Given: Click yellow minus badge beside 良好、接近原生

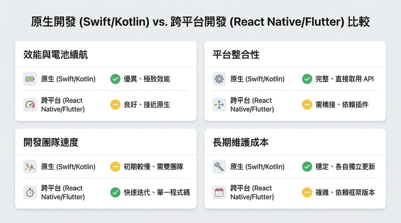Looking at the screenshot, I should tap(115, 104).
